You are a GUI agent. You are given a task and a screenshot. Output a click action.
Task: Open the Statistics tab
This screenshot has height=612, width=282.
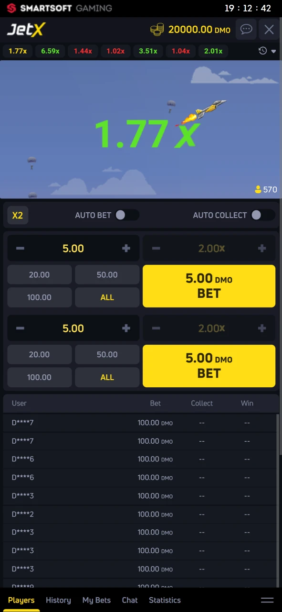point(165,600)
